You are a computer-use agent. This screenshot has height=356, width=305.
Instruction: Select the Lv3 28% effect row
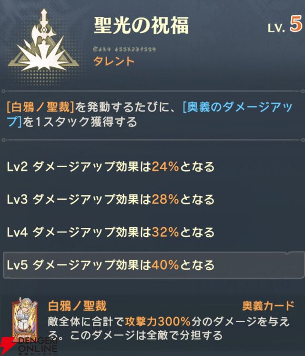click(x=111, y=200)
